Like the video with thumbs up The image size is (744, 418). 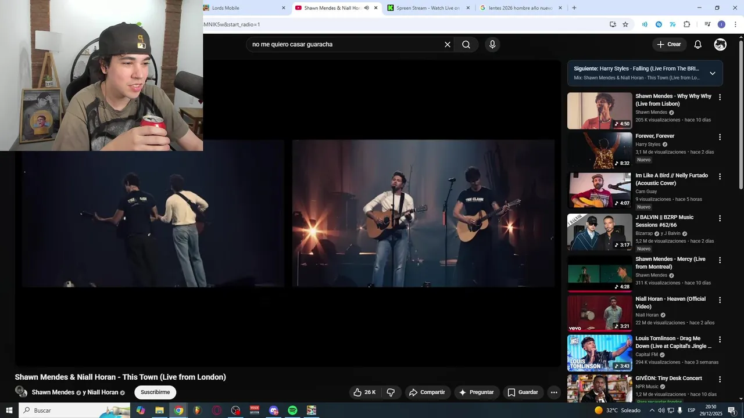365,392
